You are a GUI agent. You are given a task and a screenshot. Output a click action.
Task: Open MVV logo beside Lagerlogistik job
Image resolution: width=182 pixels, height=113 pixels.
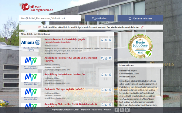tap(31, 92)
